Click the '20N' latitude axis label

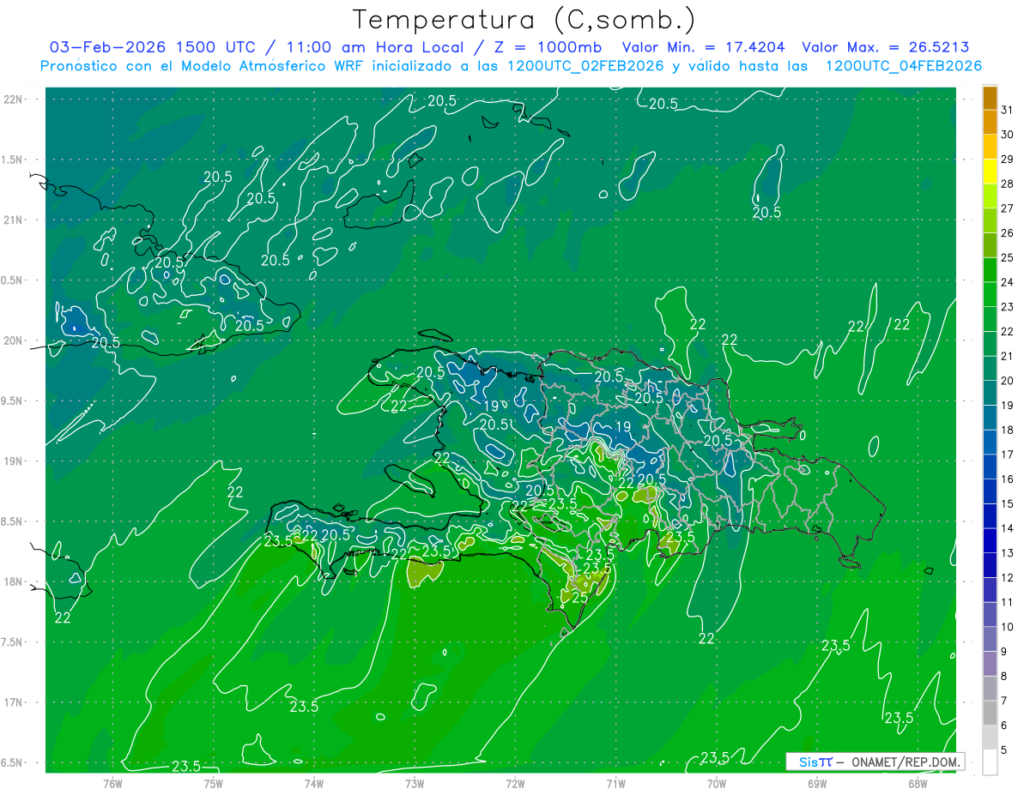point(14,340)
